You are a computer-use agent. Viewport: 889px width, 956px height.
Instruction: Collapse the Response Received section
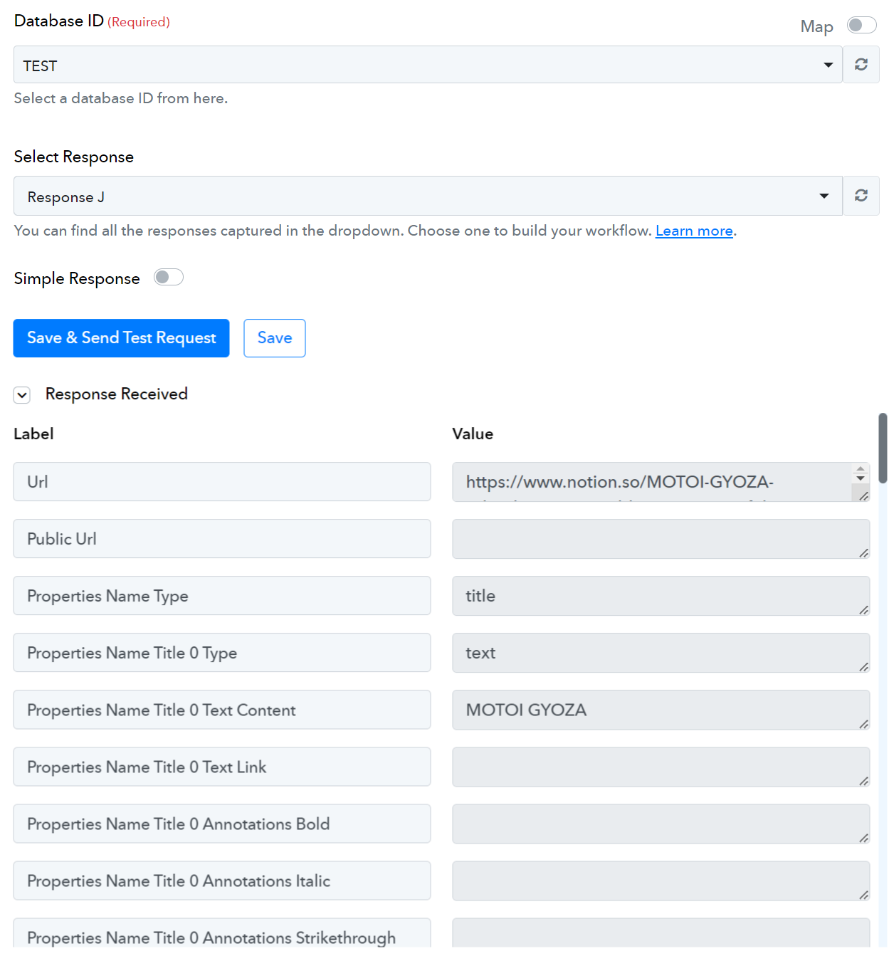22,395
